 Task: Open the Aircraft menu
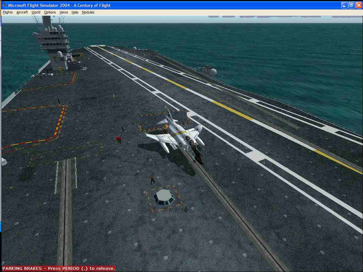point(22,12)
